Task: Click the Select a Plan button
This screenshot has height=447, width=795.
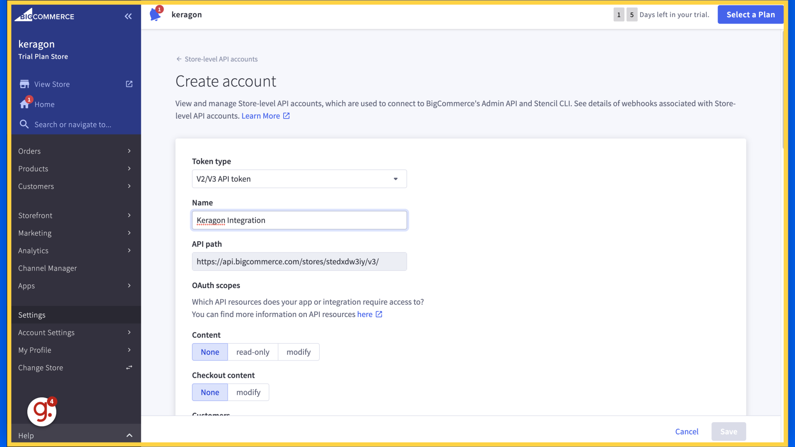Action: click(750, 14)
